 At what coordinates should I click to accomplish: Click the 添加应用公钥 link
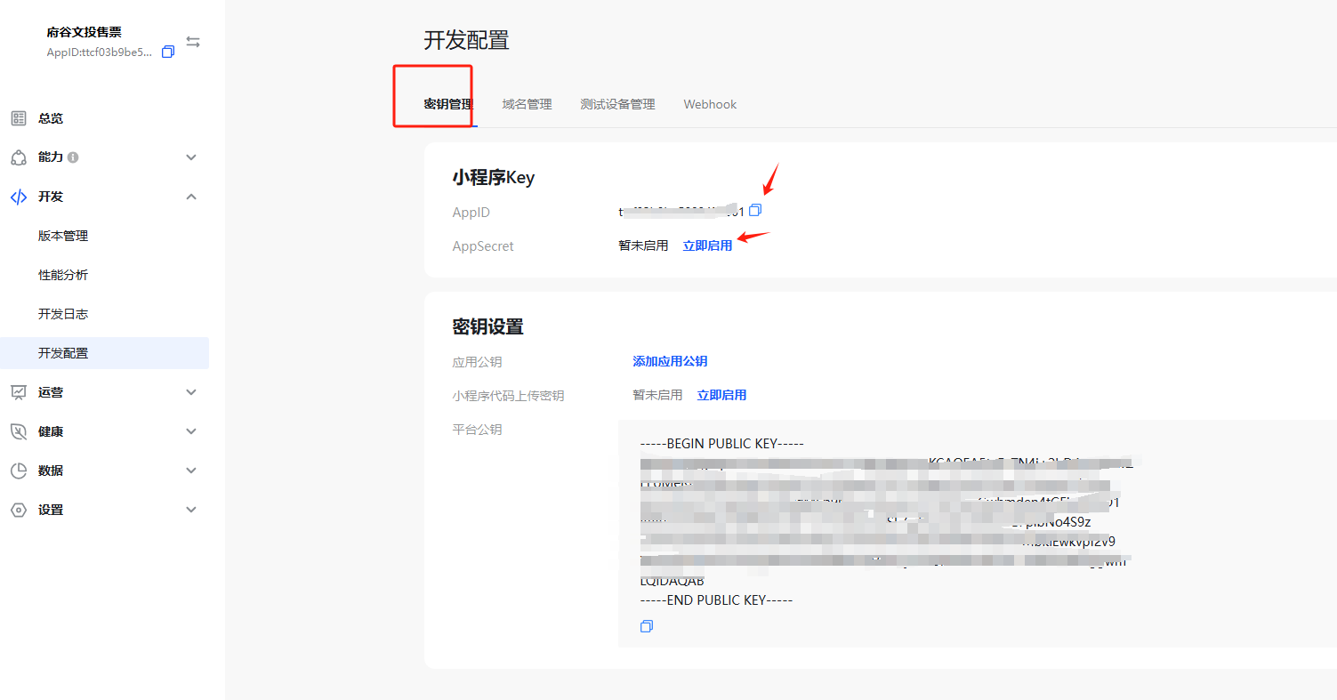point(670,361)
